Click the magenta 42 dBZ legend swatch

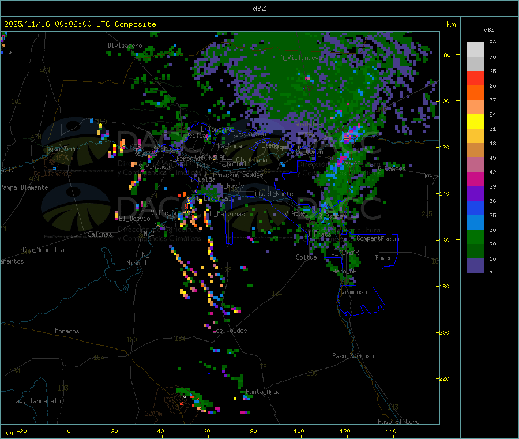pos(475,179)
